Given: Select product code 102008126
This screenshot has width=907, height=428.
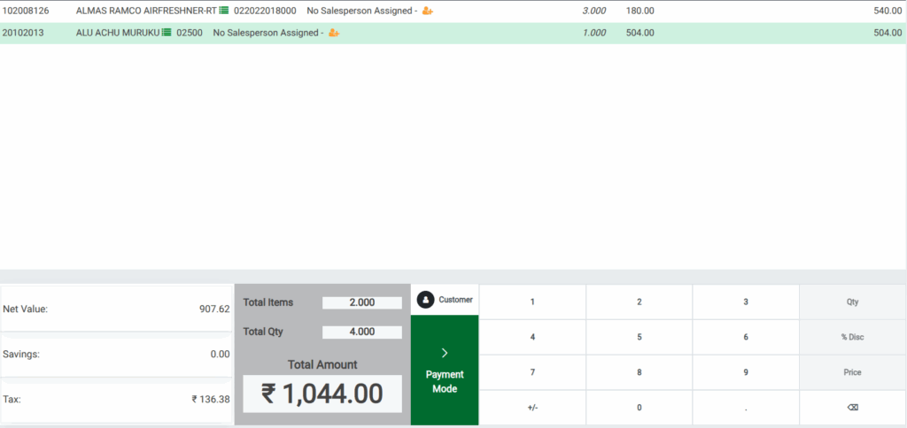Looking at the screenshot, I should tap(26, 11).
